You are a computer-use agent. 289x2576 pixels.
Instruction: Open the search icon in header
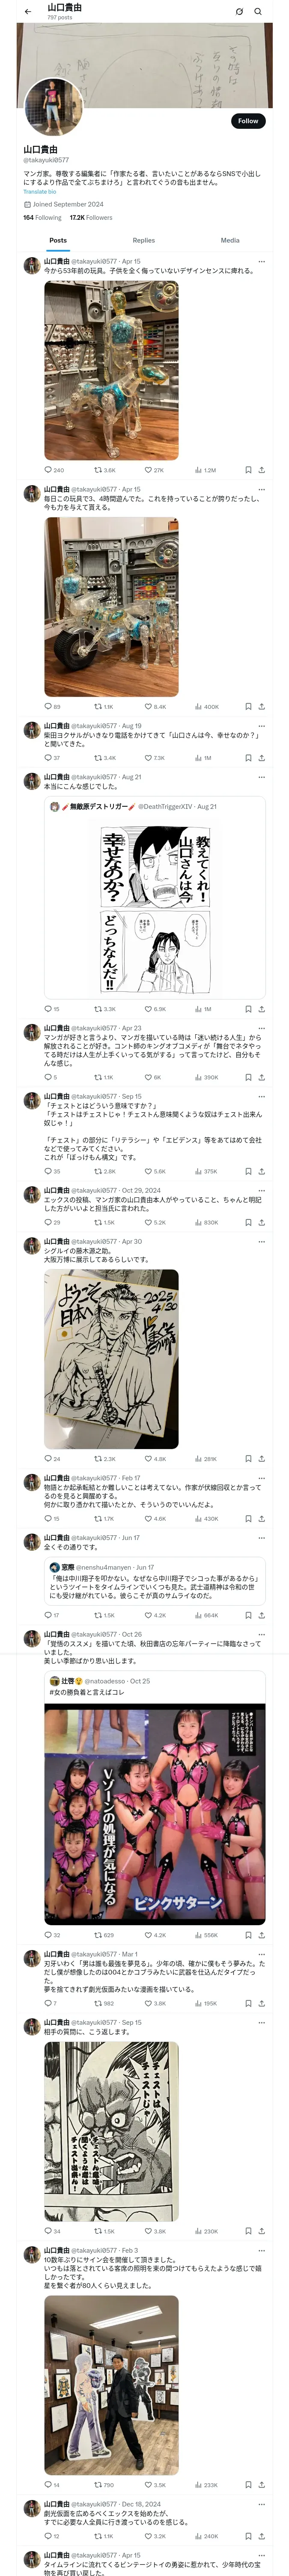[258, 12]
